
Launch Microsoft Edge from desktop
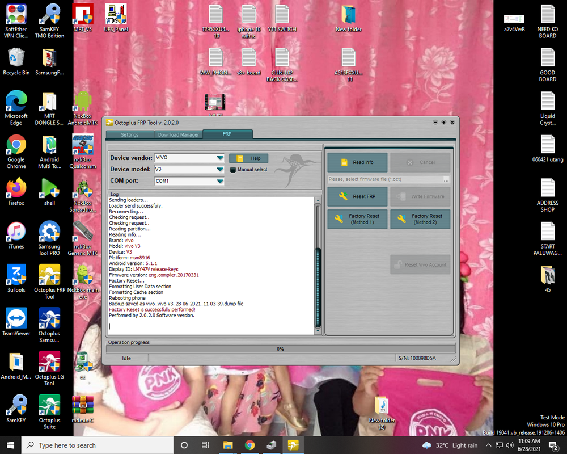16,108
